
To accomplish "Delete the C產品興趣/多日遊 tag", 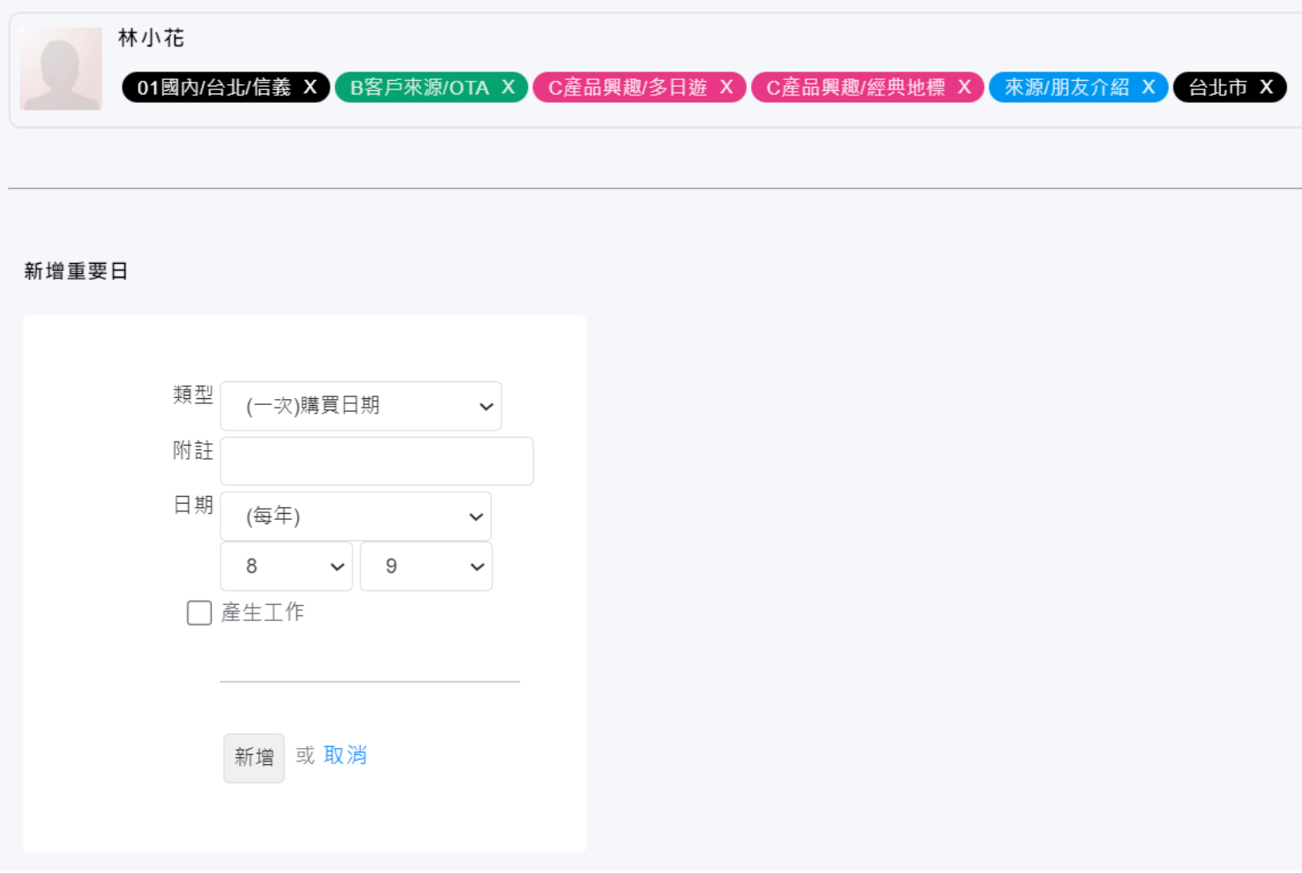I will [726, 88].
